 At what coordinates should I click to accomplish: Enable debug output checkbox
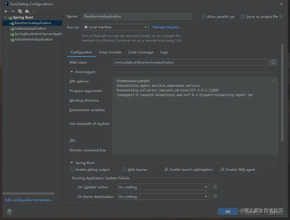point(72,169)
